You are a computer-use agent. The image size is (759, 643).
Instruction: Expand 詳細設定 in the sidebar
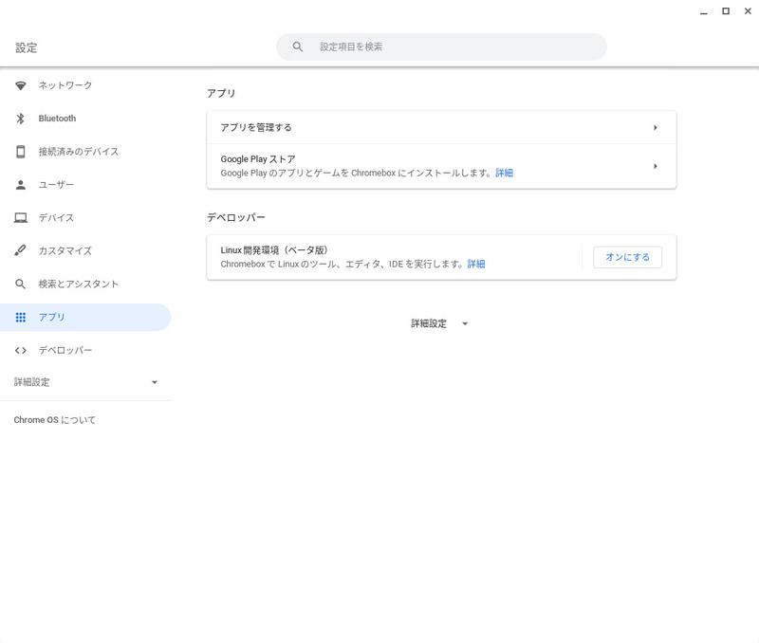[x=85, y=381]
